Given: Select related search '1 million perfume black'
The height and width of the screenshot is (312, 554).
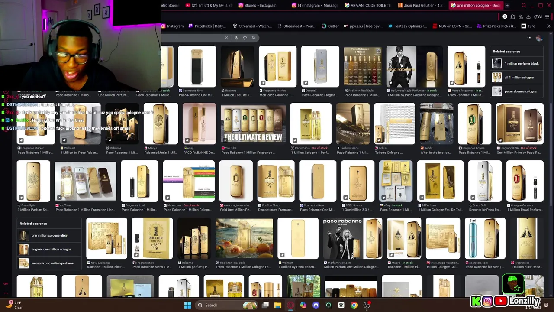Looking at the screenshot, I should [x=517, y=64].
